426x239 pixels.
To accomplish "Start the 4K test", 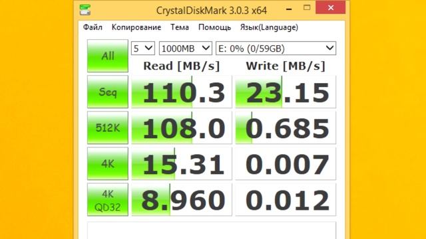I will click(x=108, y=164).
